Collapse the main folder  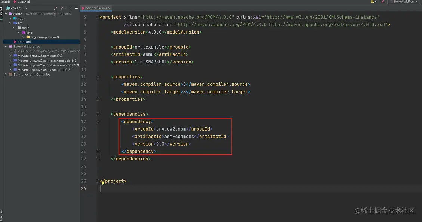[x=15, y=28]
